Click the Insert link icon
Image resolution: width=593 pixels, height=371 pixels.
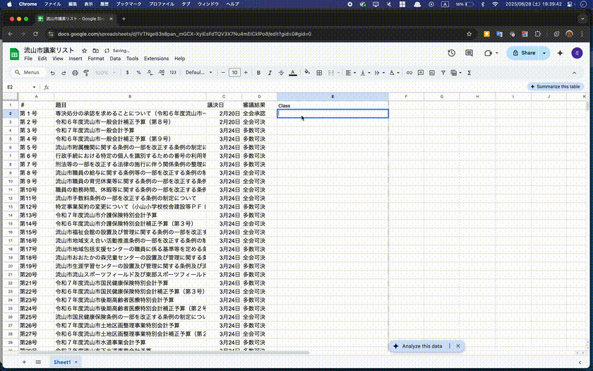409,72
